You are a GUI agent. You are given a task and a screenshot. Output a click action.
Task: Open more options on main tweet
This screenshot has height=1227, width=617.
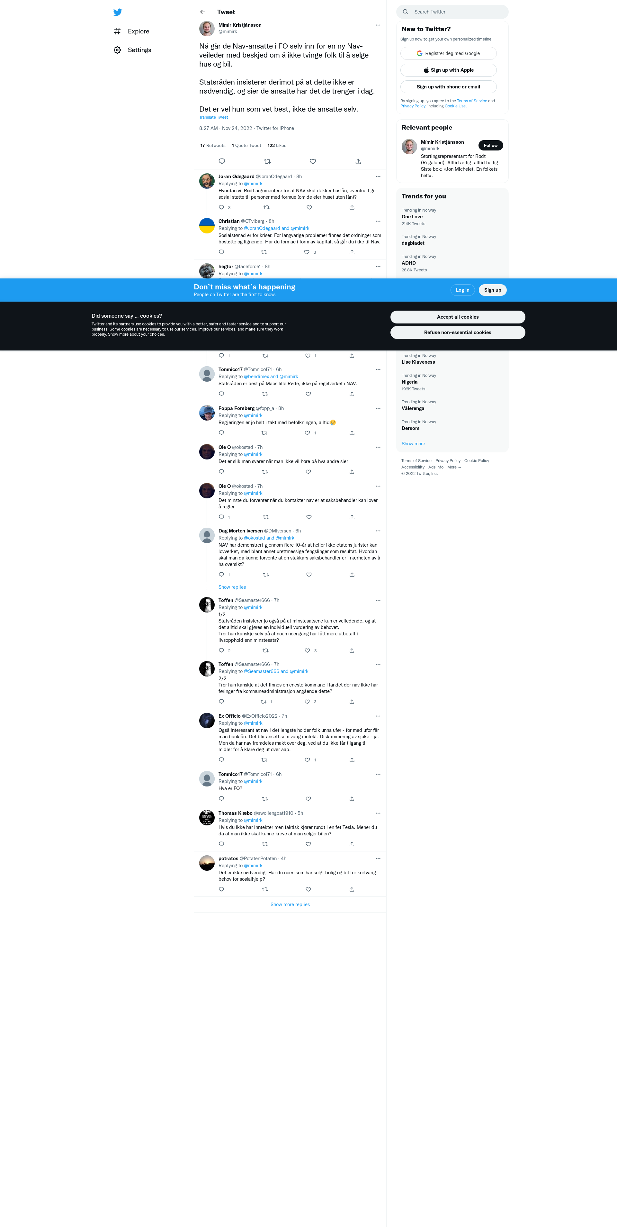point(378,25)
